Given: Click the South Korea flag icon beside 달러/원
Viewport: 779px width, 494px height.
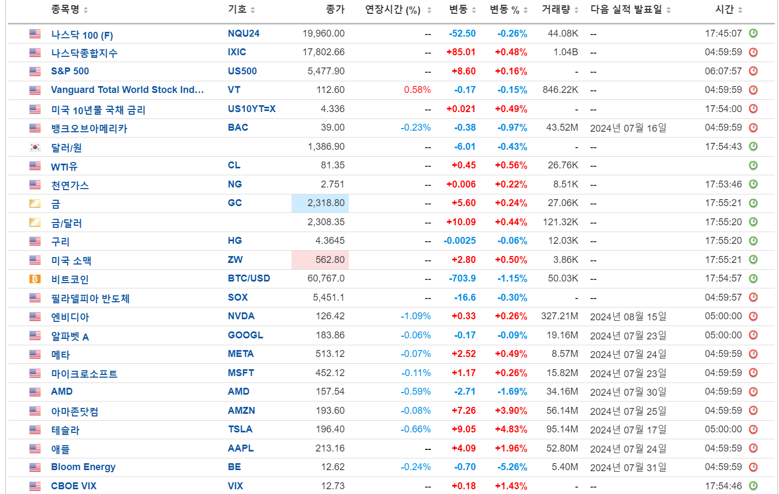Looking at the screenshot, I should tap(35, 147).
